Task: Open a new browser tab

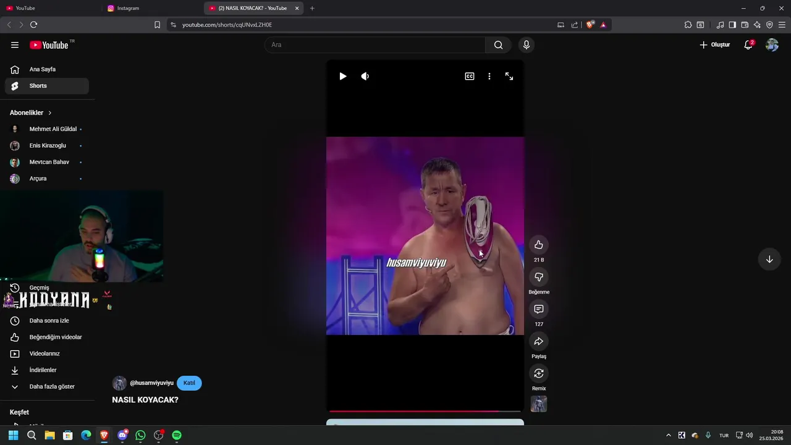Action: click(312, 8)
